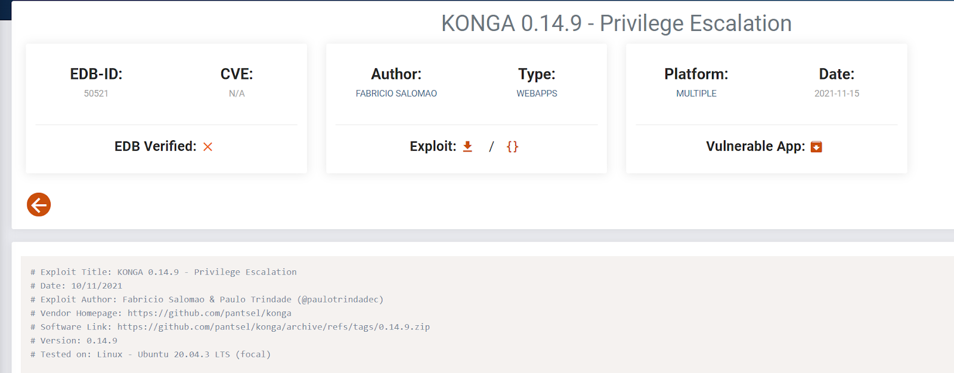954x373 pixels.
Task: Click the Exploit Author code line
Action: [207, 300]
